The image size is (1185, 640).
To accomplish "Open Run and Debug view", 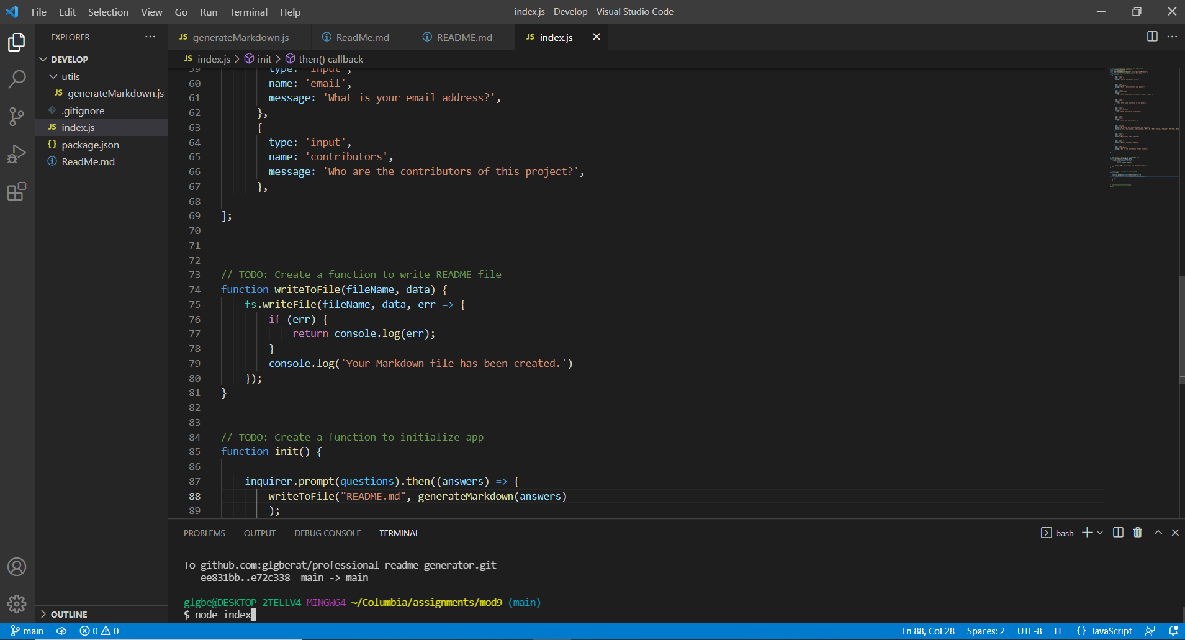I will click(17, 154).
